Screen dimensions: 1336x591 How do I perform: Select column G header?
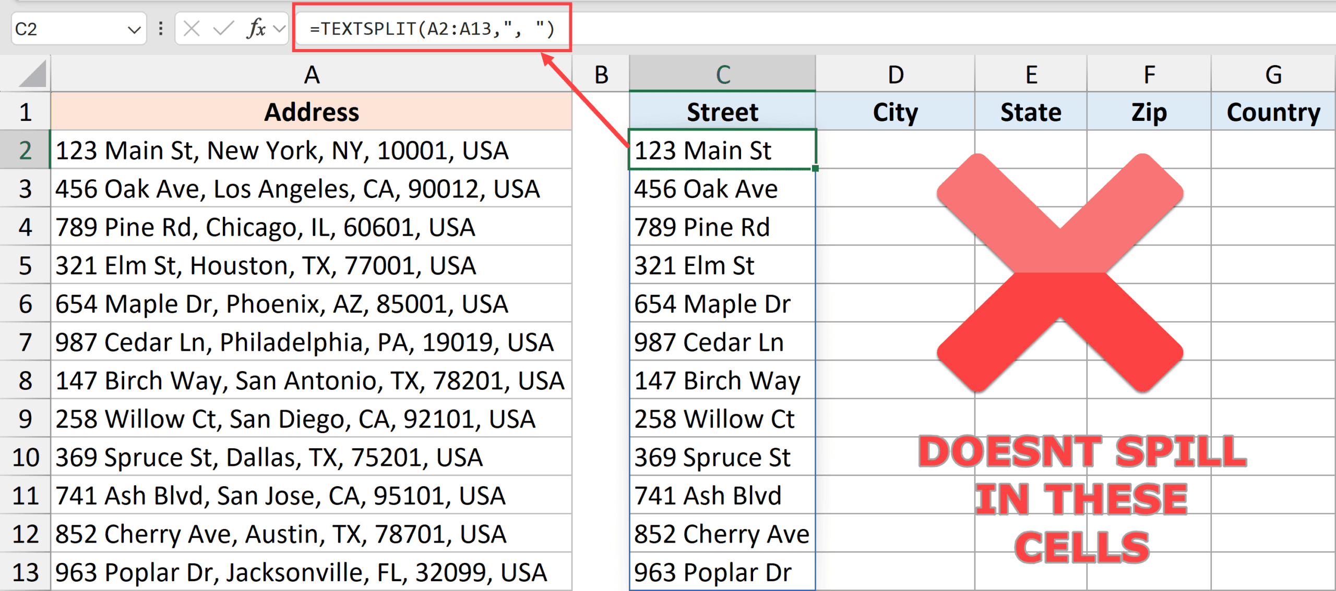(x=1273, y=75)
